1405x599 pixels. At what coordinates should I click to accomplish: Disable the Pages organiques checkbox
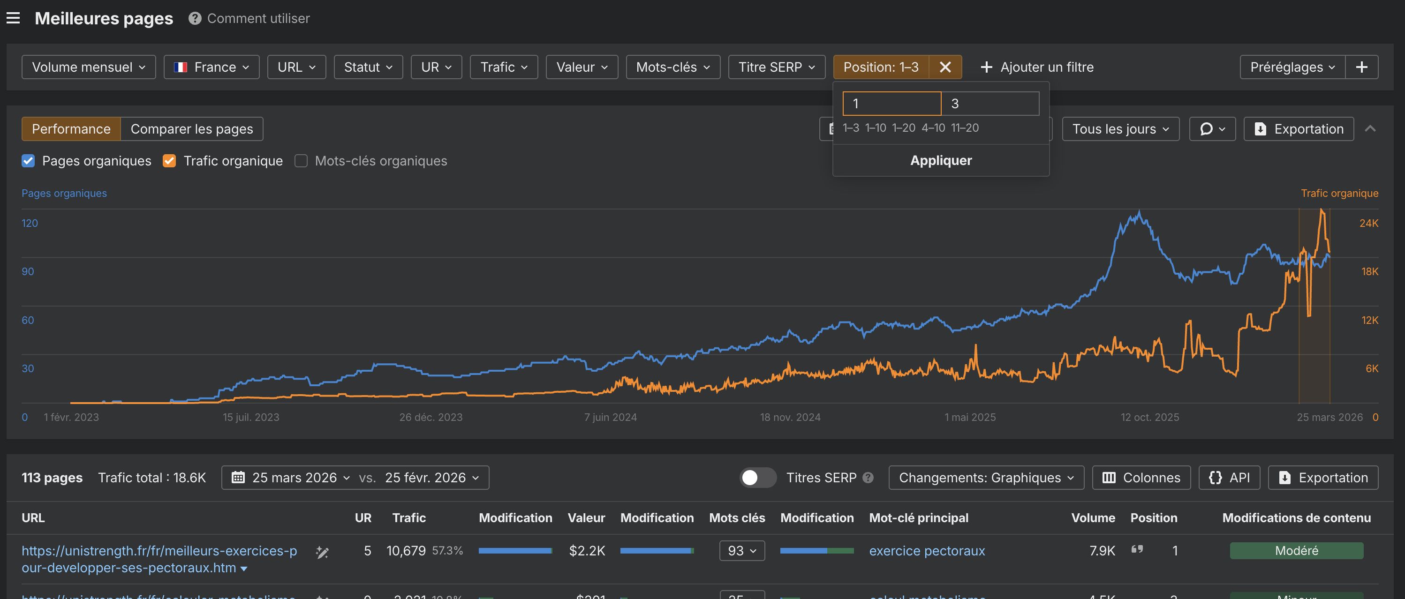[28, 161]
